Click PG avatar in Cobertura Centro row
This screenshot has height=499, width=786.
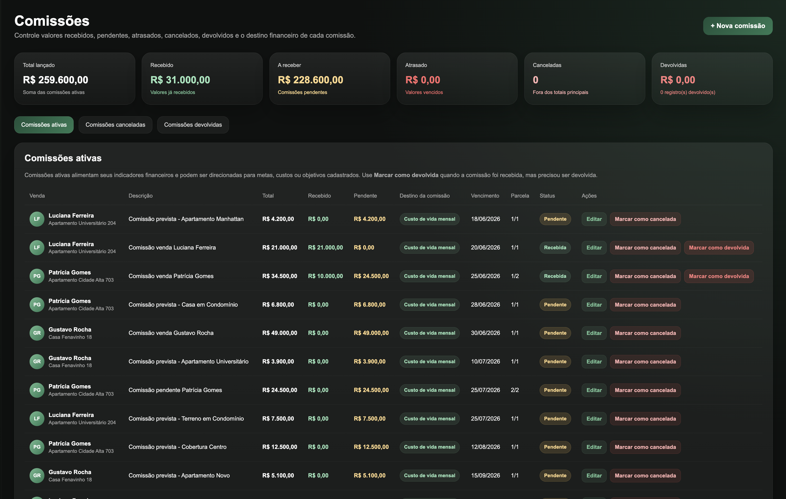(x=37, y=447)
